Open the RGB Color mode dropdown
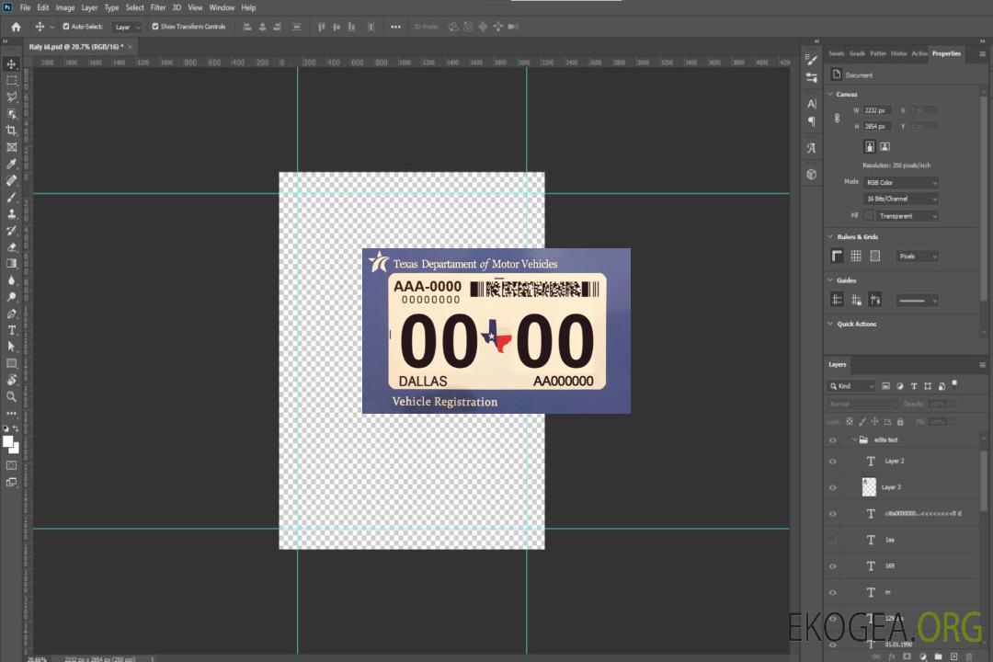 coord(900,182)
